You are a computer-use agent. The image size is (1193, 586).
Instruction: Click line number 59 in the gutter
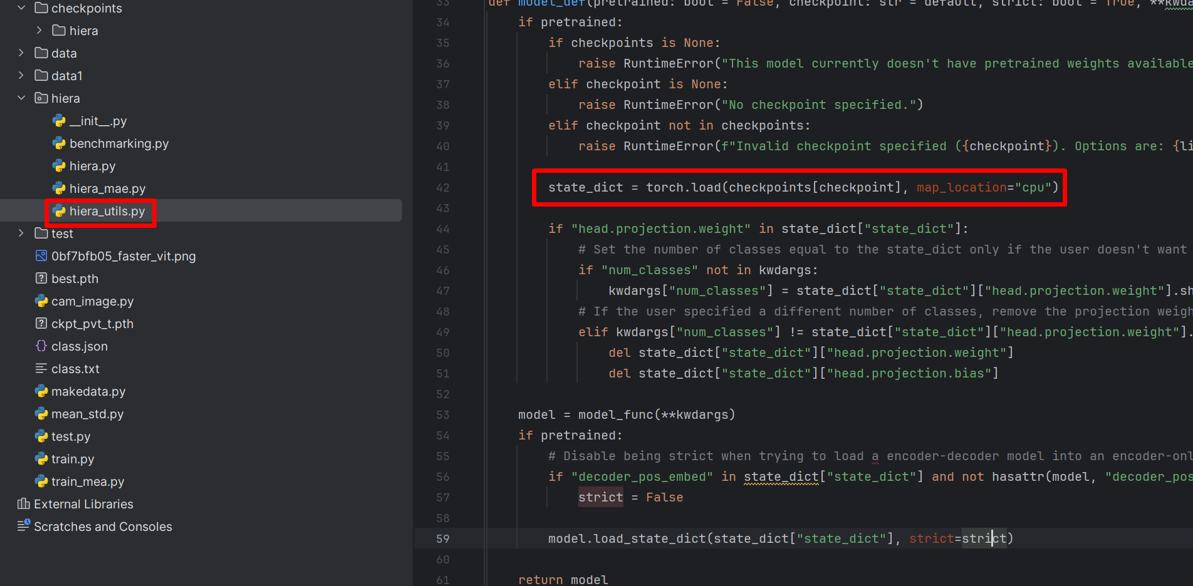[x=443, y=538]
